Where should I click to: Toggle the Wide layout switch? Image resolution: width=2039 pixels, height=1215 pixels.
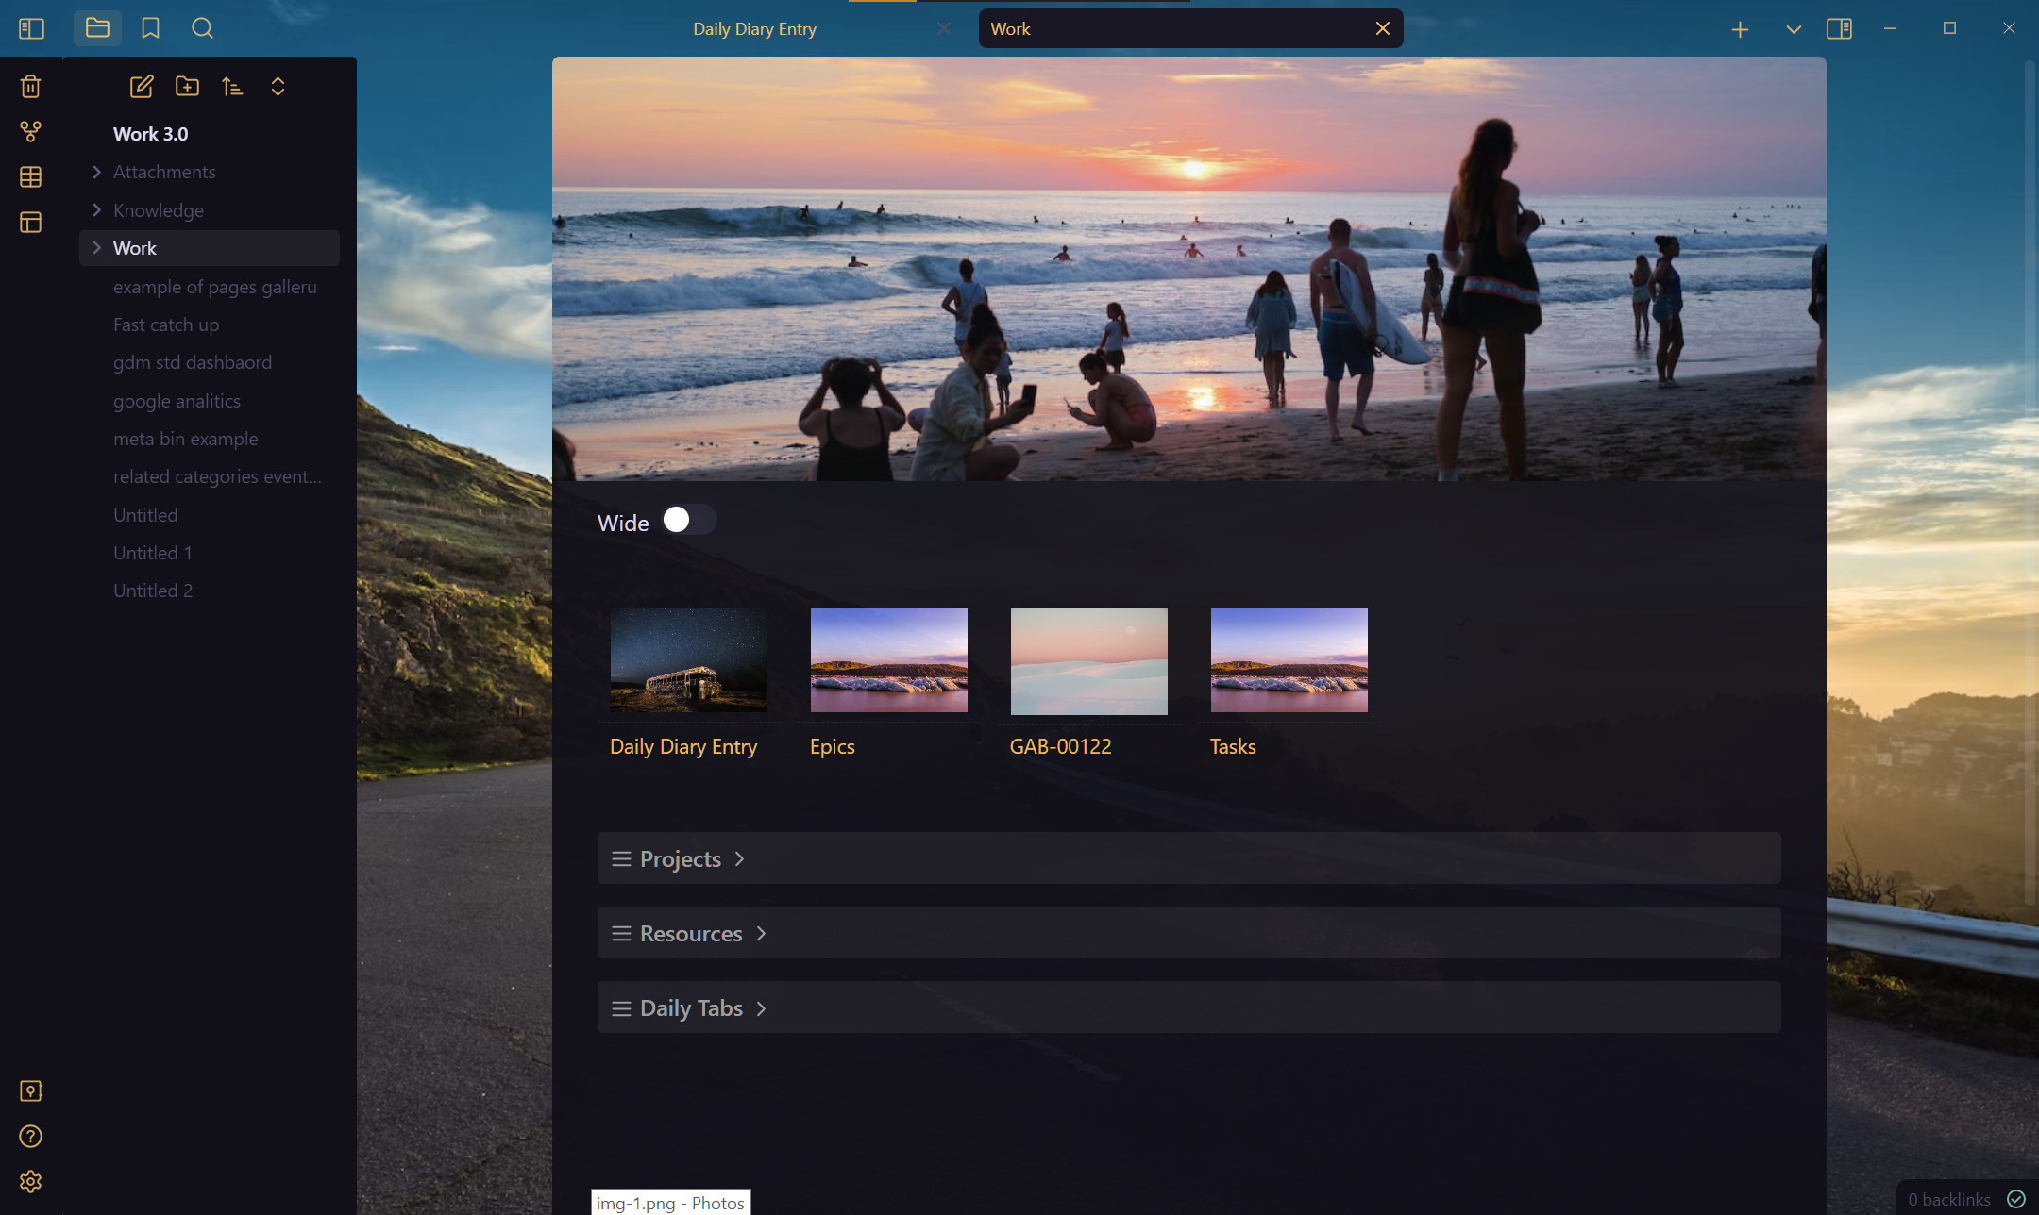coord(688,520)
